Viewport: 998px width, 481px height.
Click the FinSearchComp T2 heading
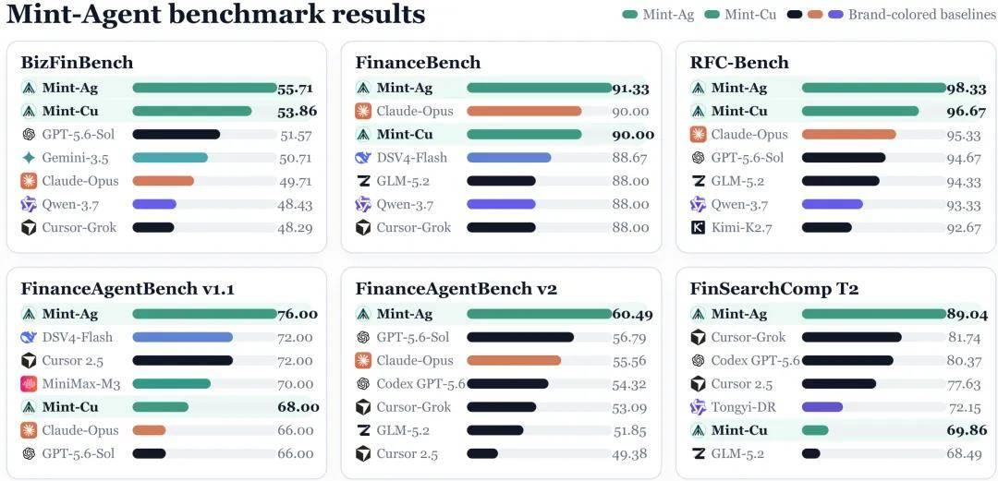[x=774, y=289]
